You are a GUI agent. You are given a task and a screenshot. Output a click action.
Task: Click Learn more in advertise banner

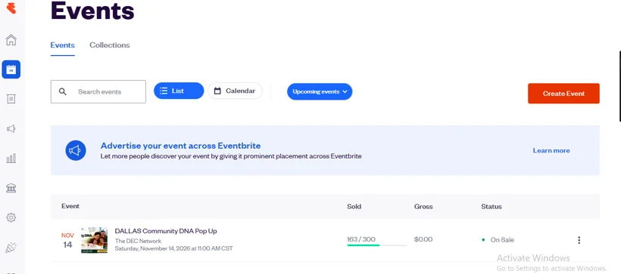click(x=551, y=150)
